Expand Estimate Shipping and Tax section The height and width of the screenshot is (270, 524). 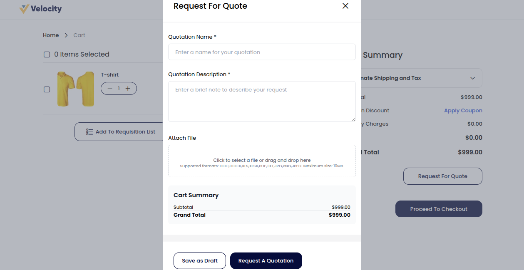point(472,78)
